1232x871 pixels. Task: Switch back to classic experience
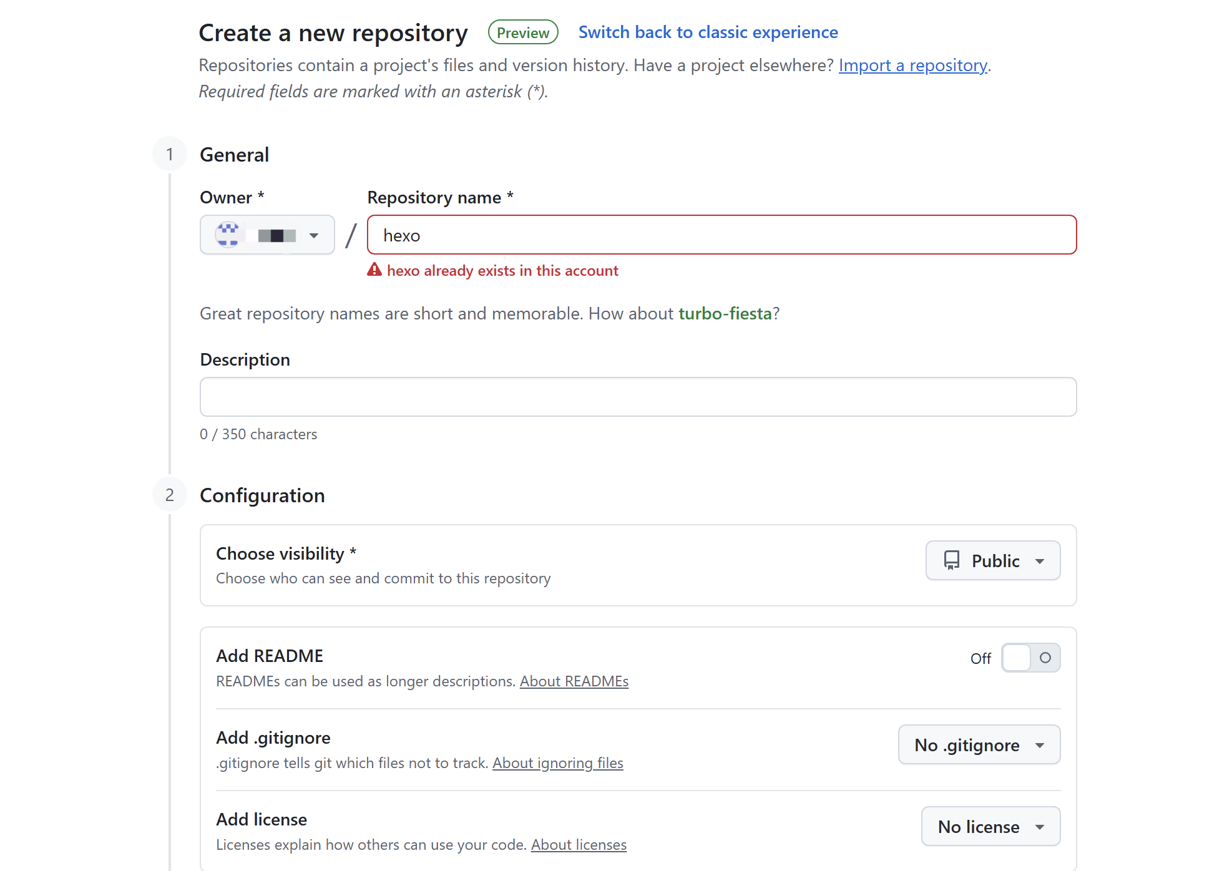708,32
